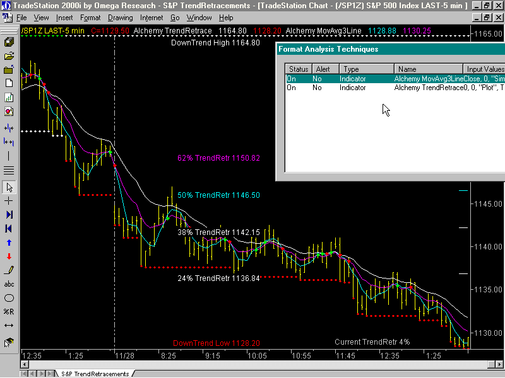505x378 pixels.
Task: Click the blue skip-forward icon
Action: (x=9, y=215)
